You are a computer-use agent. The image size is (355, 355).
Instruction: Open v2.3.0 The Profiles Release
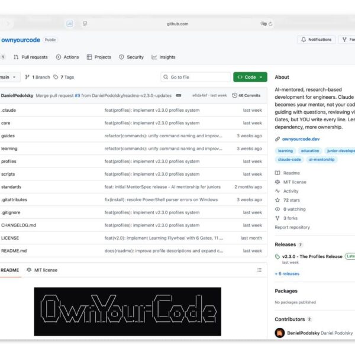pos(312,257)
